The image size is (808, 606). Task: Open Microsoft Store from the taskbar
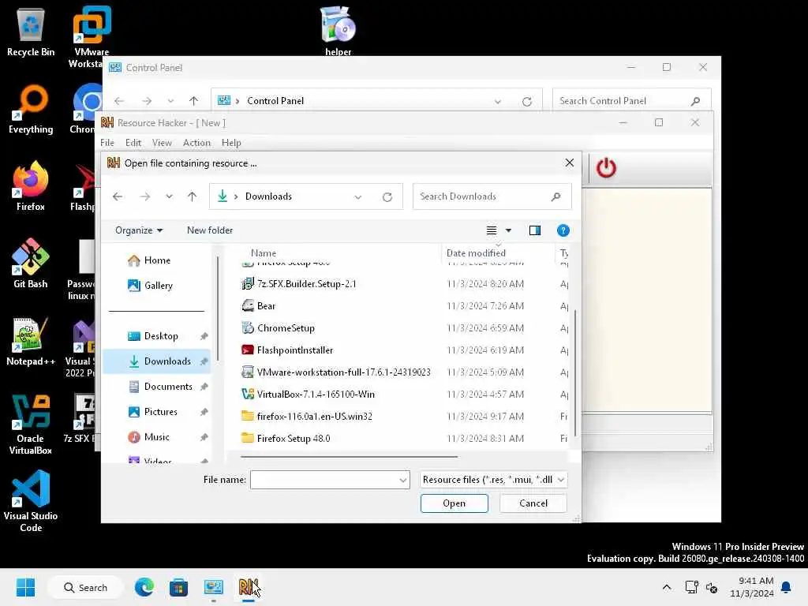179,587
